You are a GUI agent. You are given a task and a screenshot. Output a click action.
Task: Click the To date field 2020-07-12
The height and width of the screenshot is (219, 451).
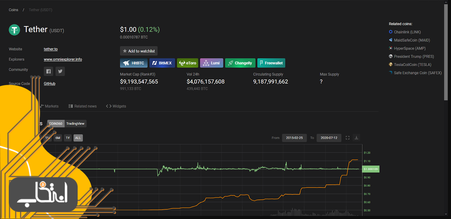coord(329,138)
